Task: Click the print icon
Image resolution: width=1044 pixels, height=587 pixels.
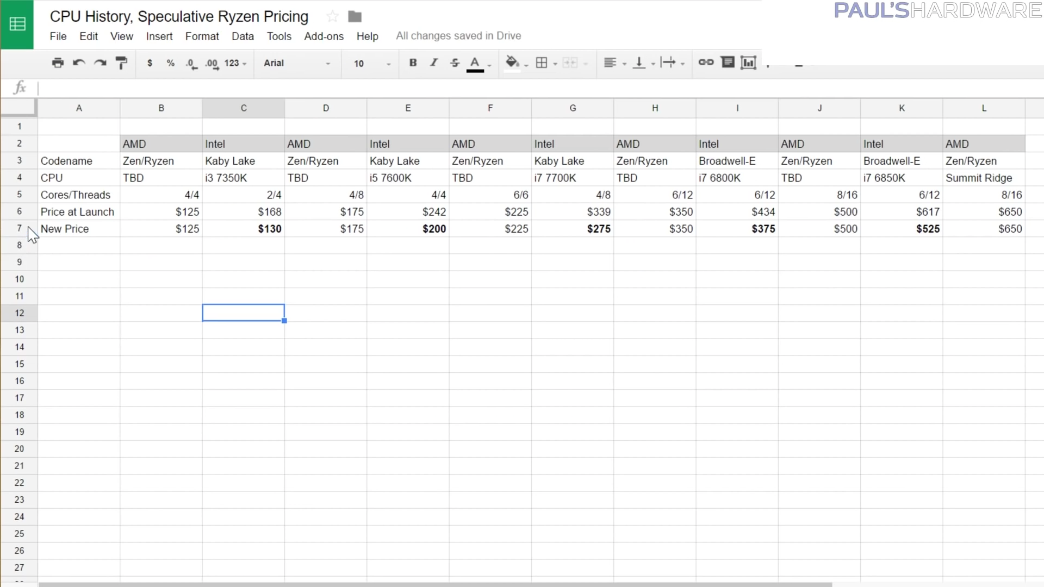Action: click(x=58, y=63)
